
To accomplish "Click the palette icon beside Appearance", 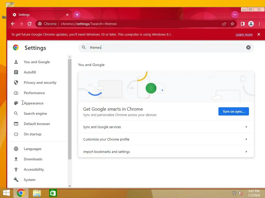I will point(16,103).
